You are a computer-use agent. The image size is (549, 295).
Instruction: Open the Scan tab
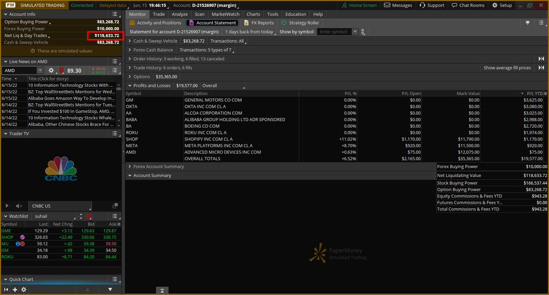[x=199, y=14]
